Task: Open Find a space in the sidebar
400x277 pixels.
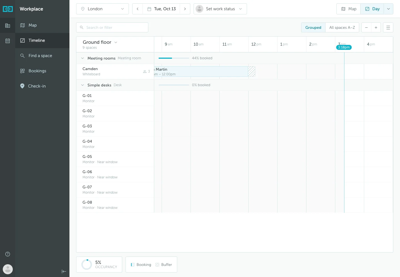Action: coord(42,56)
